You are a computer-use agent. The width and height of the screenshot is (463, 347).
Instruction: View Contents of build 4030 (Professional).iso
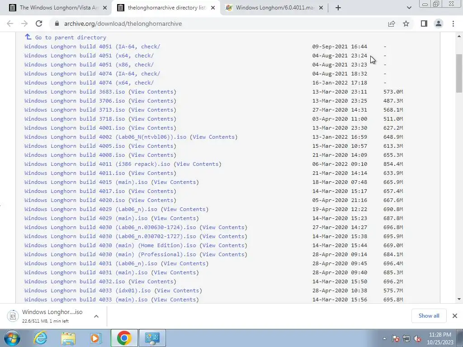click(x=223, y=254)
